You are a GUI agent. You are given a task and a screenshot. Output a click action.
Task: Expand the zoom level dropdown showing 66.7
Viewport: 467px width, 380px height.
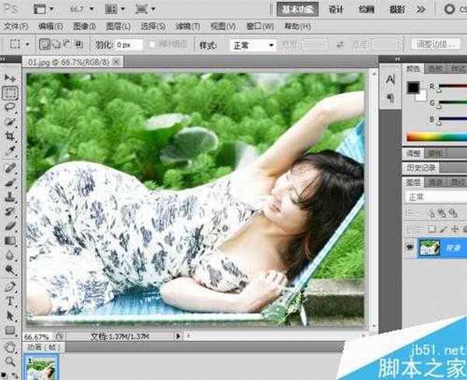(80, 9)
